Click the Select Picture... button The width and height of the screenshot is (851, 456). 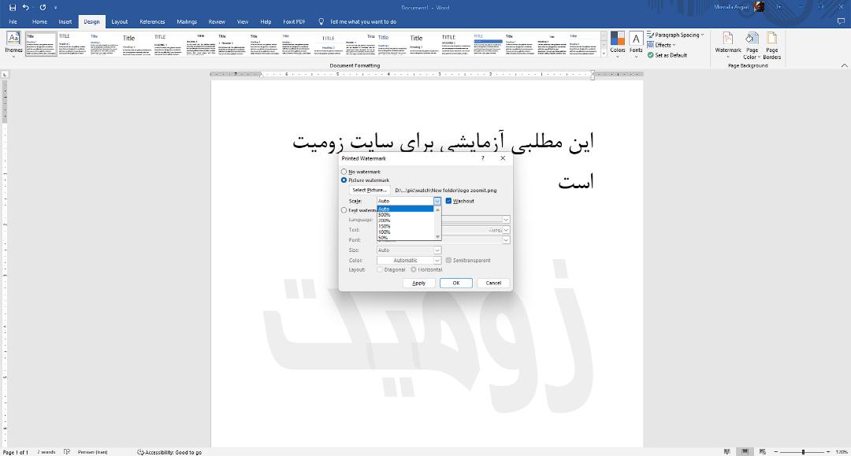pos(370,191)
